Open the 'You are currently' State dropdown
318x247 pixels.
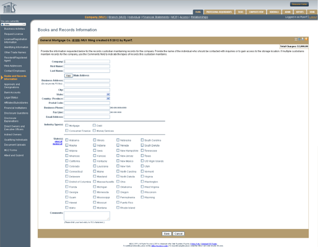[x=13, y=24]
